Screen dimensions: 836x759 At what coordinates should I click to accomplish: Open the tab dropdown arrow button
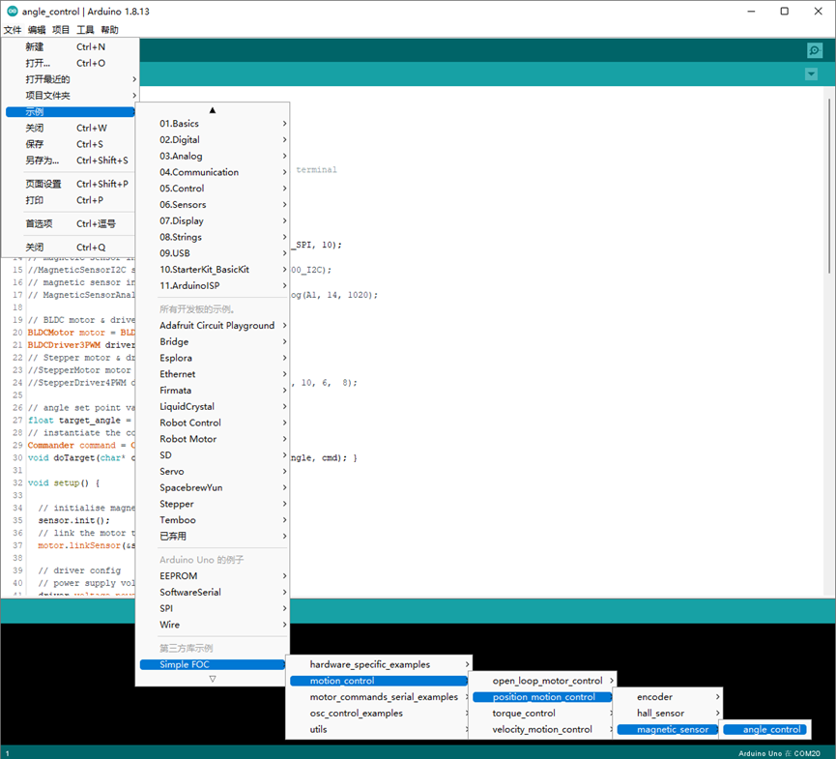pos(811,74)
